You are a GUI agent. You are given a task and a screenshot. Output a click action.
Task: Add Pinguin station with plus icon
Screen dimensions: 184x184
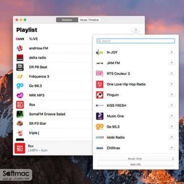tap(171, 94)
